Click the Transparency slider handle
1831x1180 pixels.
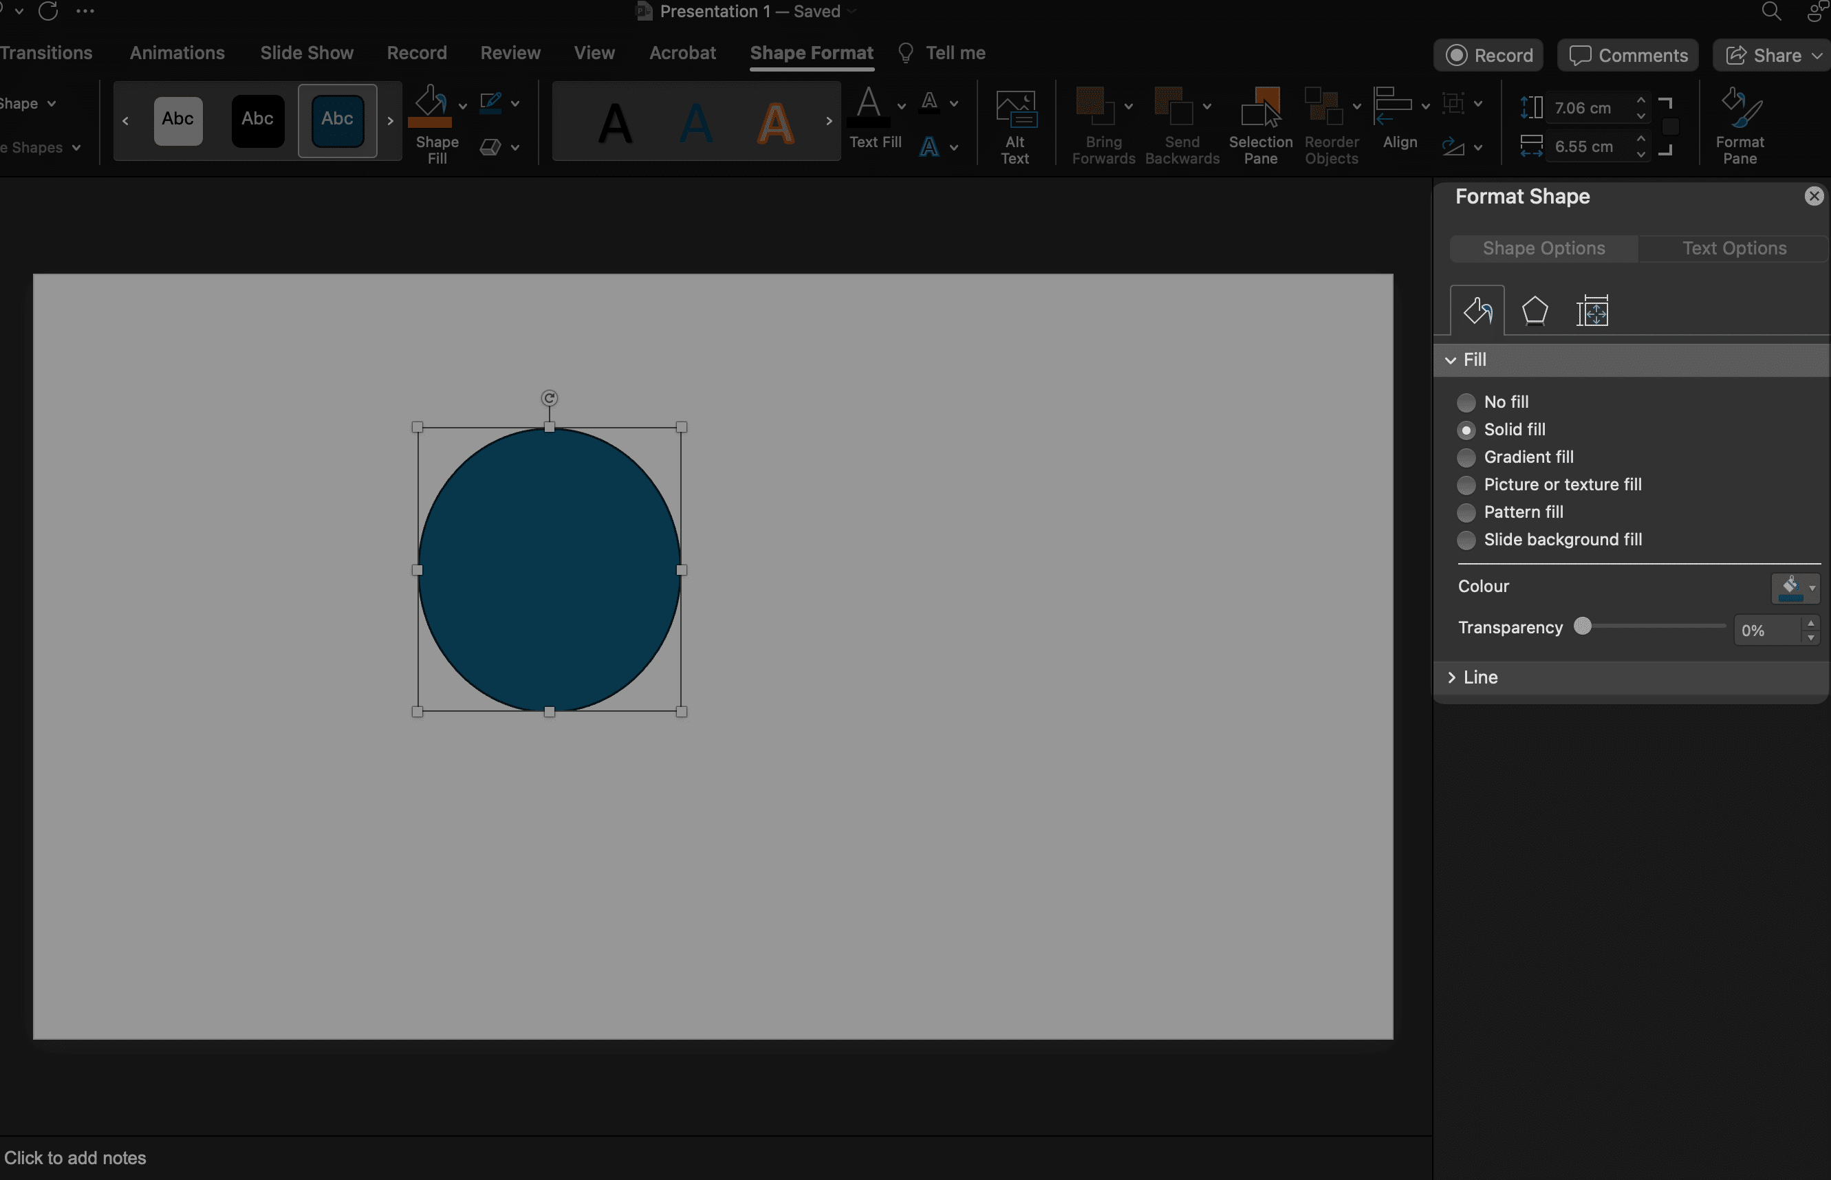[x=1583, y=626]
